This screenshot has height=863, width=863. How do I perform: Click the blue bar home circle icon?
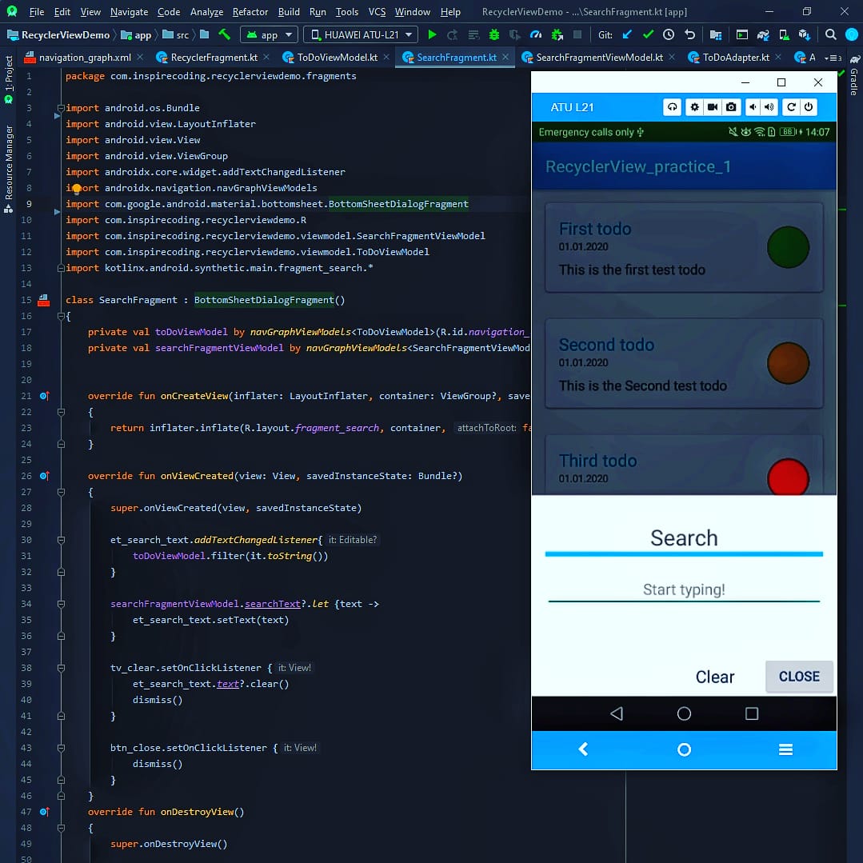[x=684, y=749]
